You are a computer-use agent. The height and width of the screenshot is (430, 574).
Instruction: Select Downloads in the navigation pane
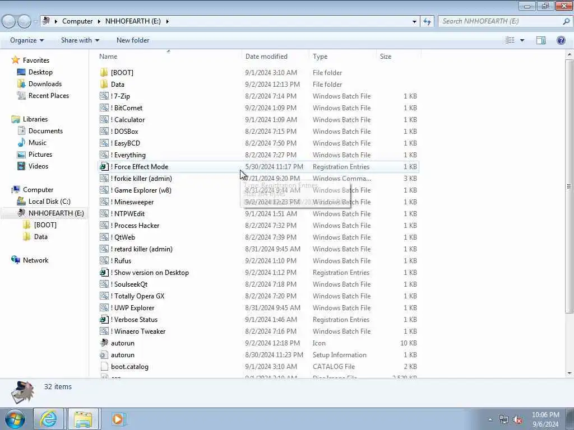(x=45, y=84)
